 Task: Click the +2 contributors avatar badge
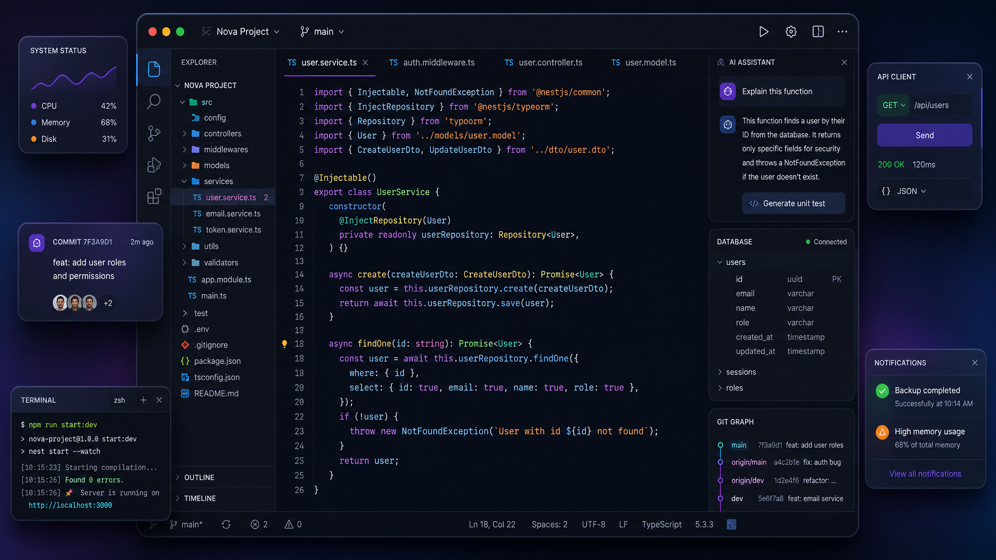tap(108, 303)
